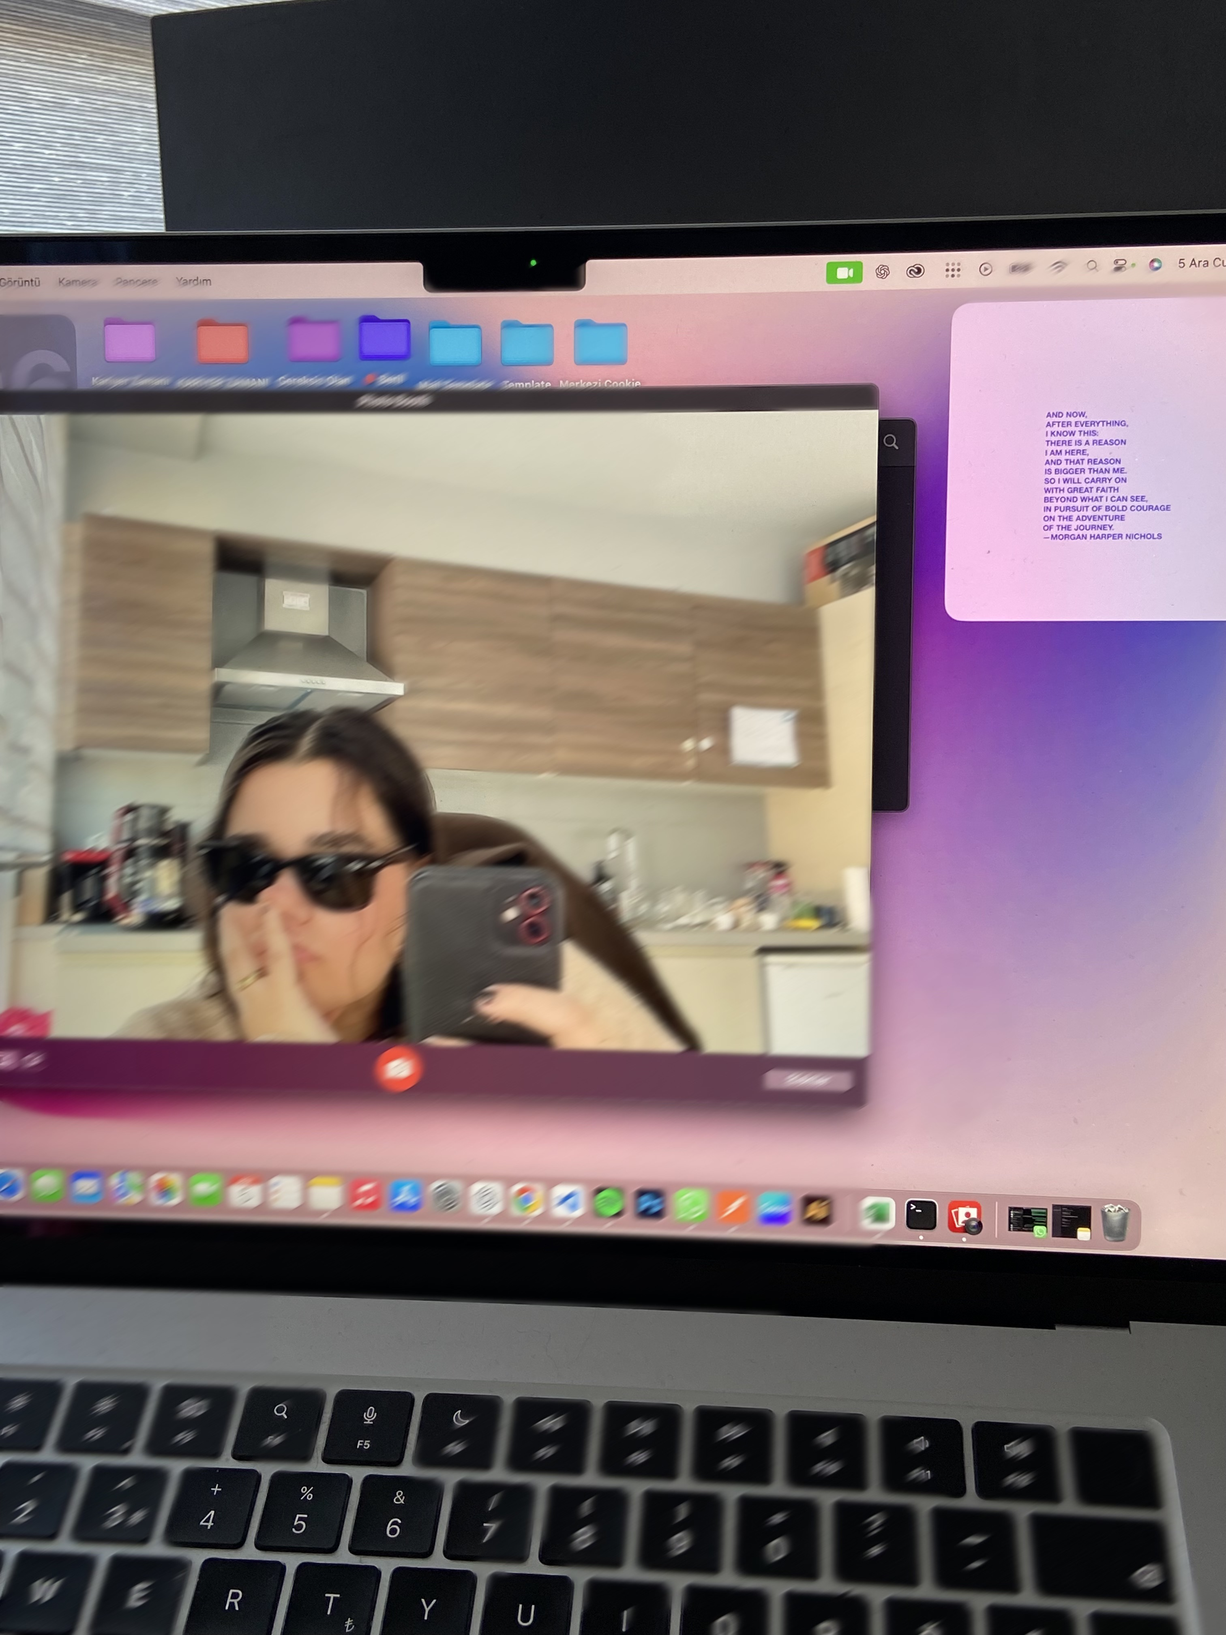The width and height of the screenshot is (1226, 1635).
Task: Open the Yardım menu
Action: 194,281
